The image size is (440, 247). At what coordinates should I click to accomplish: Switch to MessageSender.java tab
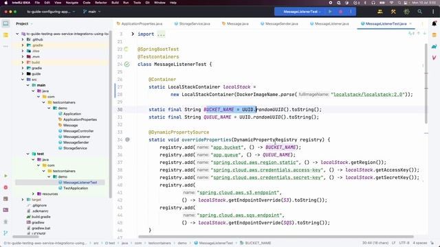pos(279,24)
